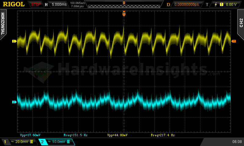Image resolution: width=244 pixels, height=146 pixels.
Task: Click the yellow channel 1 ground marker
Action: (14, 41)
